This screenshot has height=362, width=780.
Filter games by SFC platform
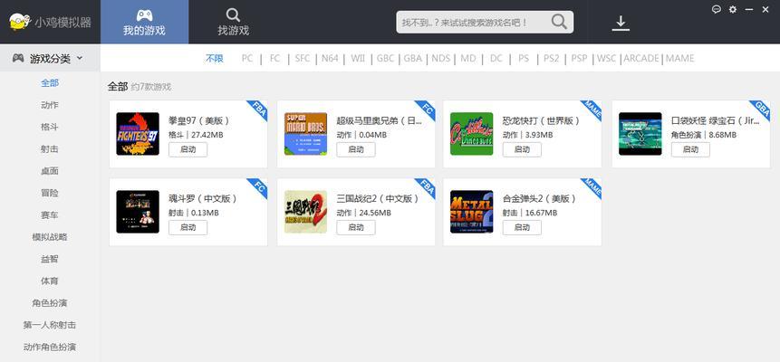point(302,58)
